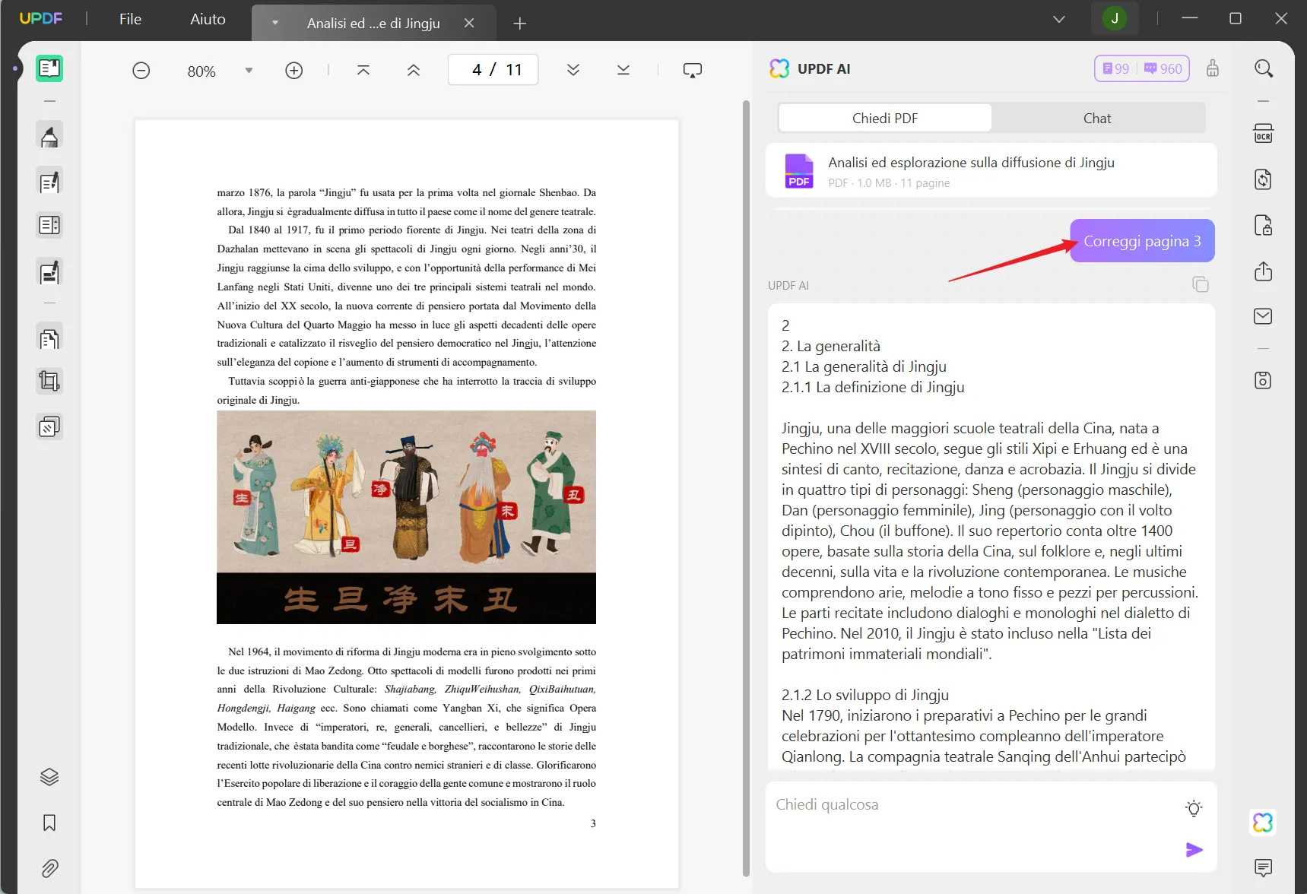Open the Organize Pages tool

point(49,226)
